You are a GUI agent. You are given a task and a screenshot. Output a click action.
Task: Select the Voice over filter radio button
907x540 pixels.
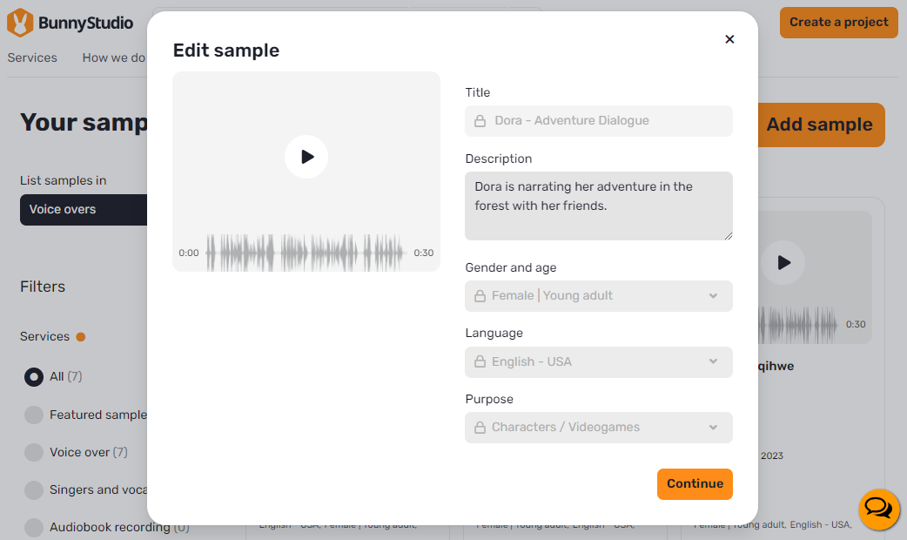click(x=34, y=453)
